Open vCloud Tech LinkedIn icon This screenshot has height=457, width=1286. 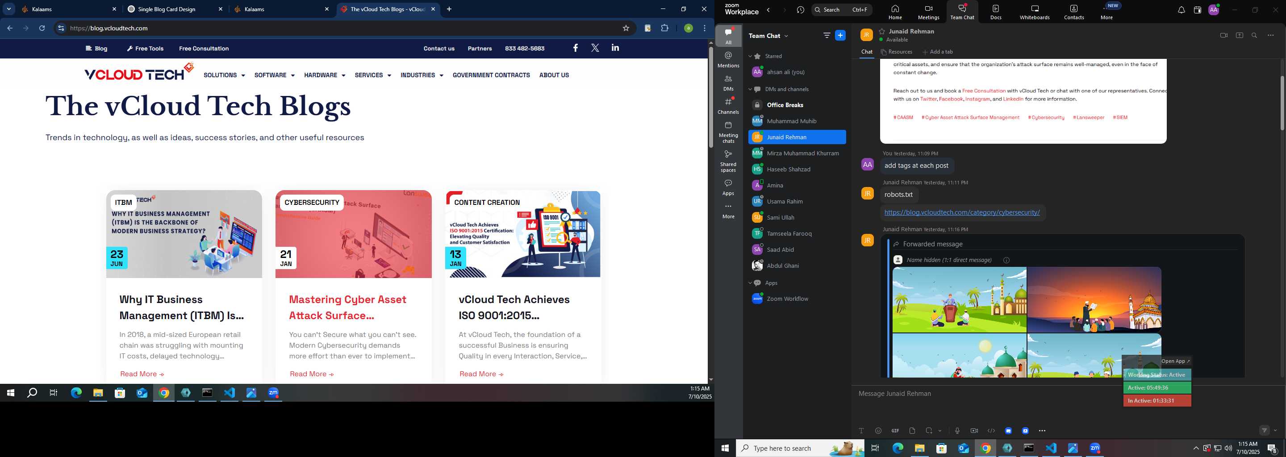[615, 48]
